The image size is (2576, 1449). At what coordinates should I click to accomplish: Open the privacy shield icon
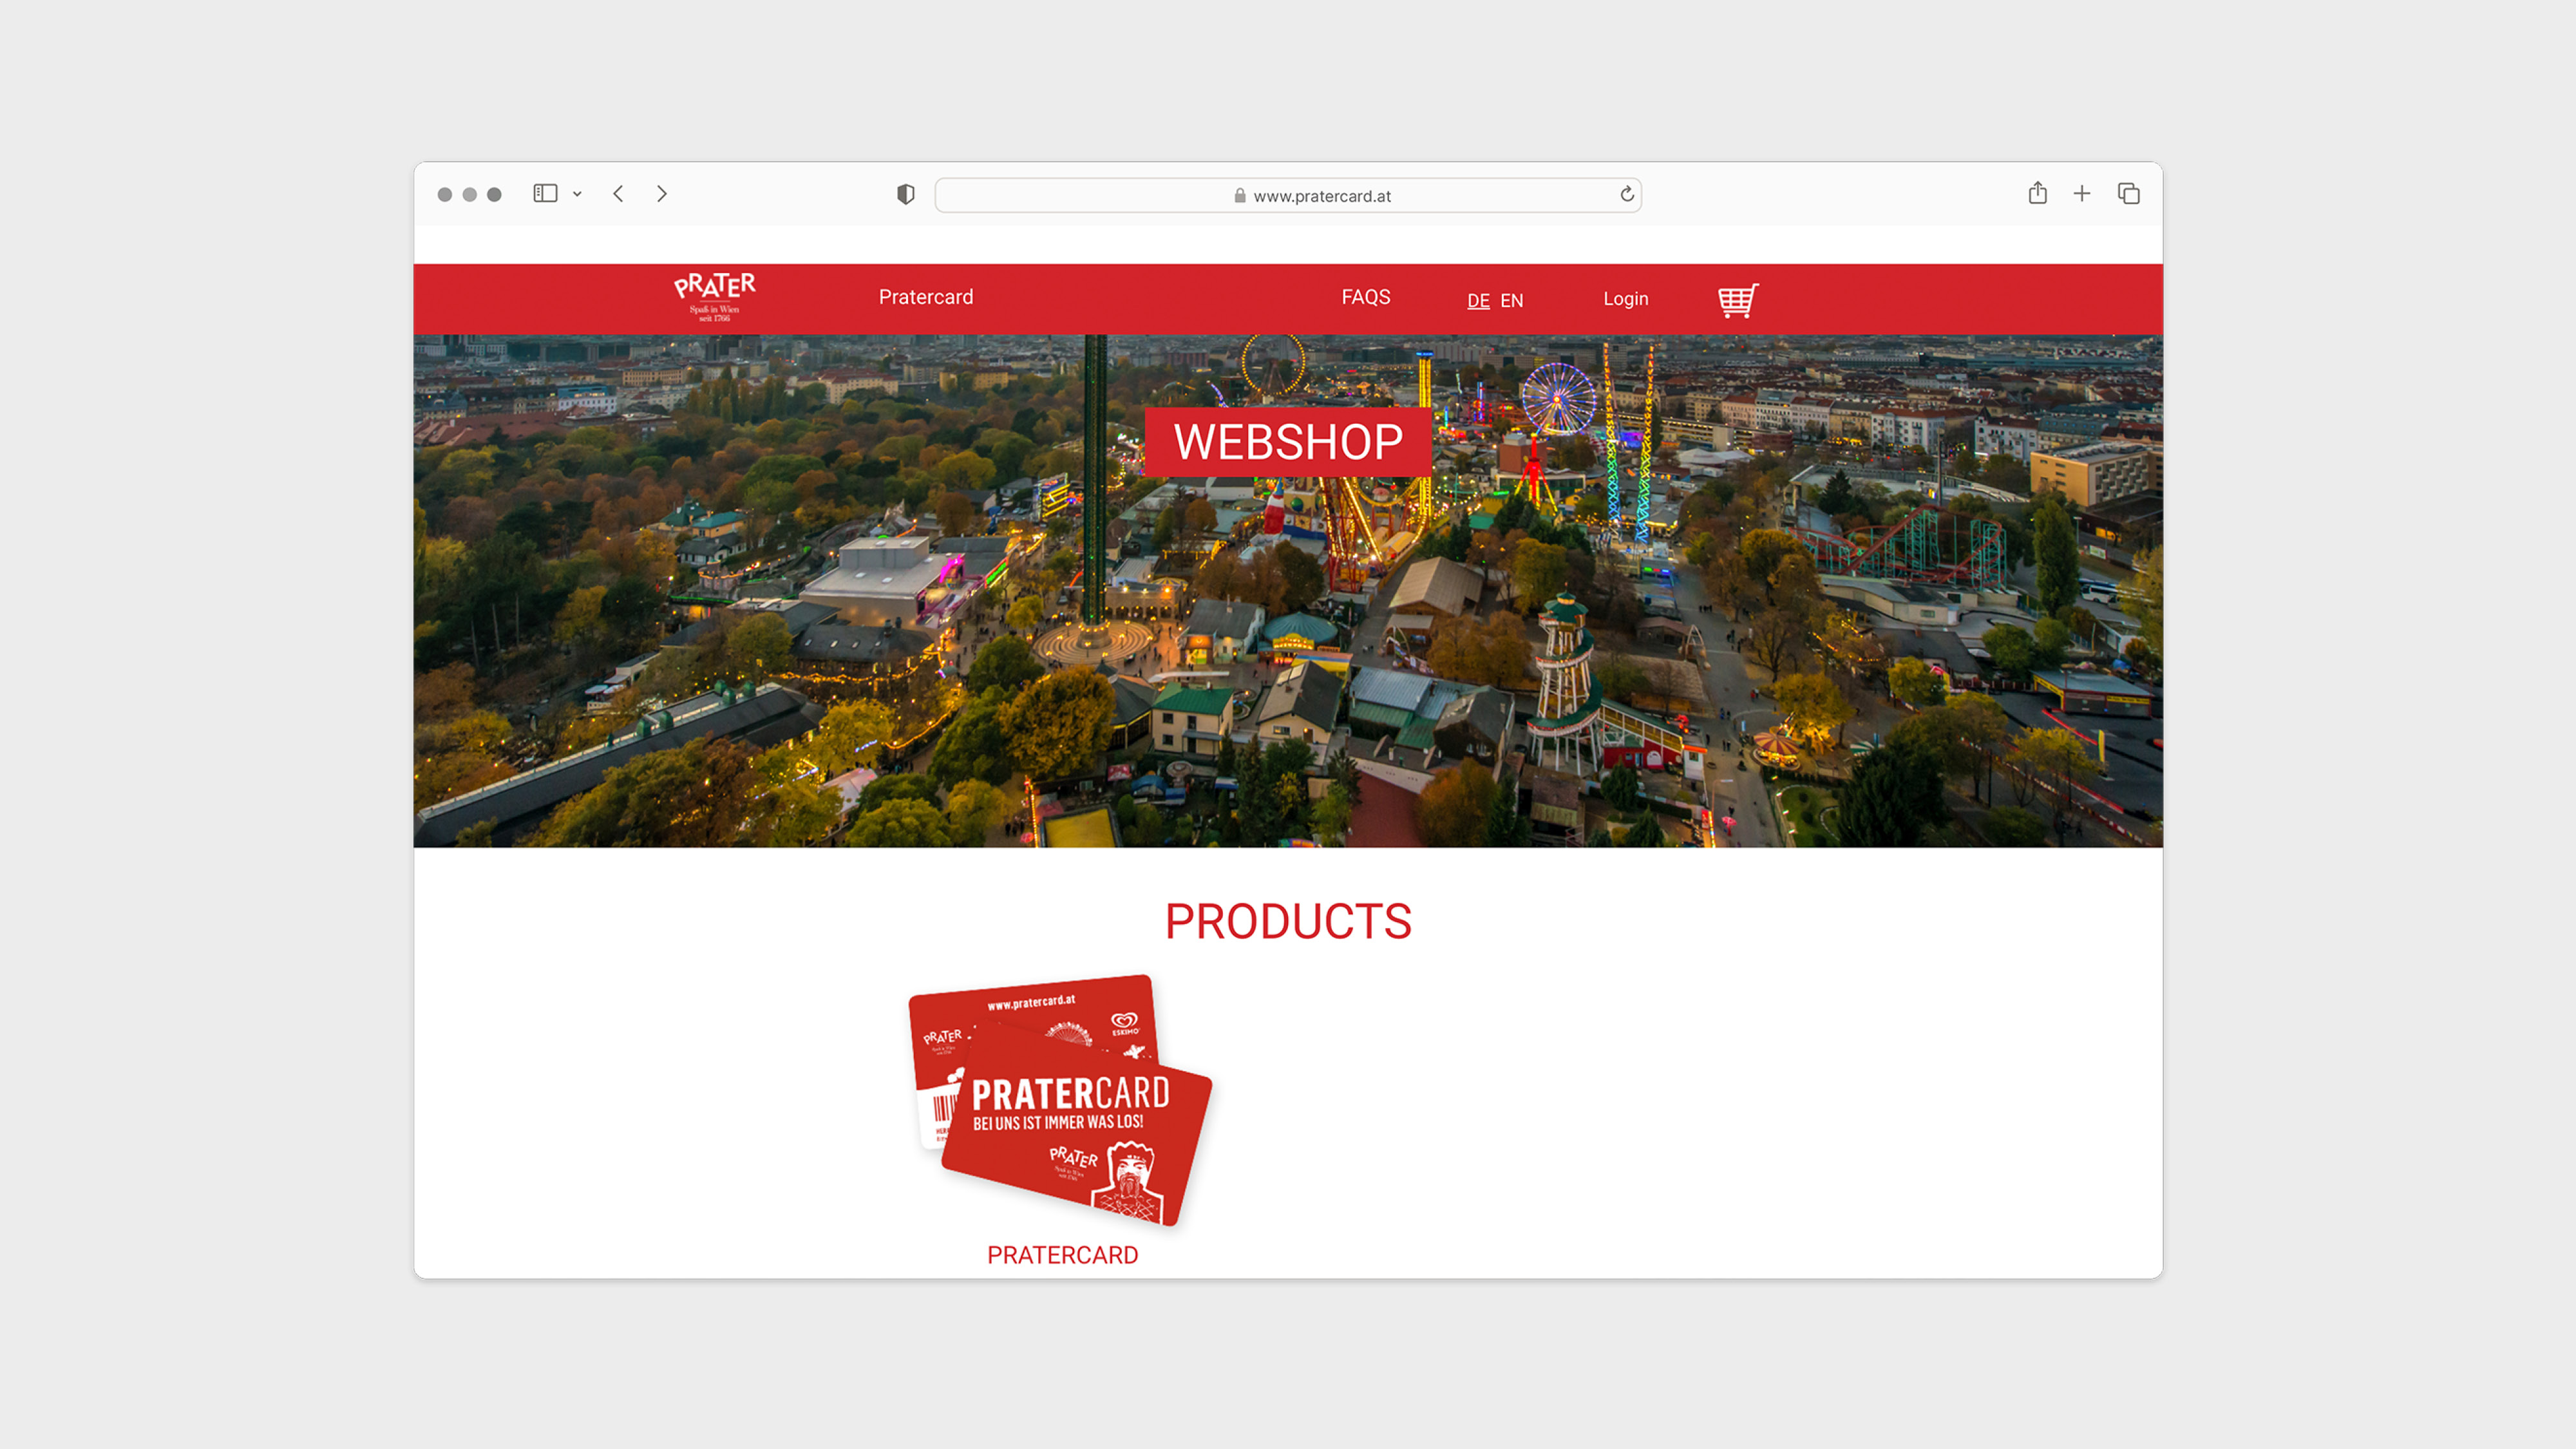(x=906, y=194)
